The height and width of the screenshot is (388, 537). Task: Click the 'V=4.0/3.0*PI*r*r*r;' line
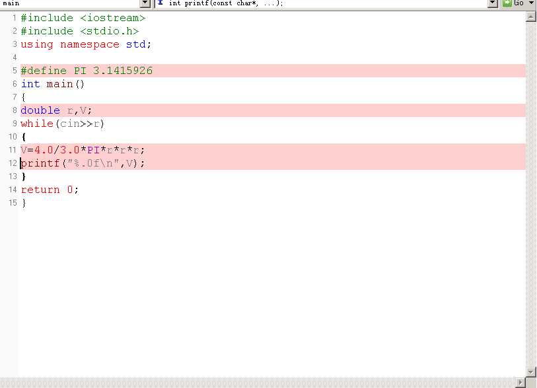click(x=83, y=150)
